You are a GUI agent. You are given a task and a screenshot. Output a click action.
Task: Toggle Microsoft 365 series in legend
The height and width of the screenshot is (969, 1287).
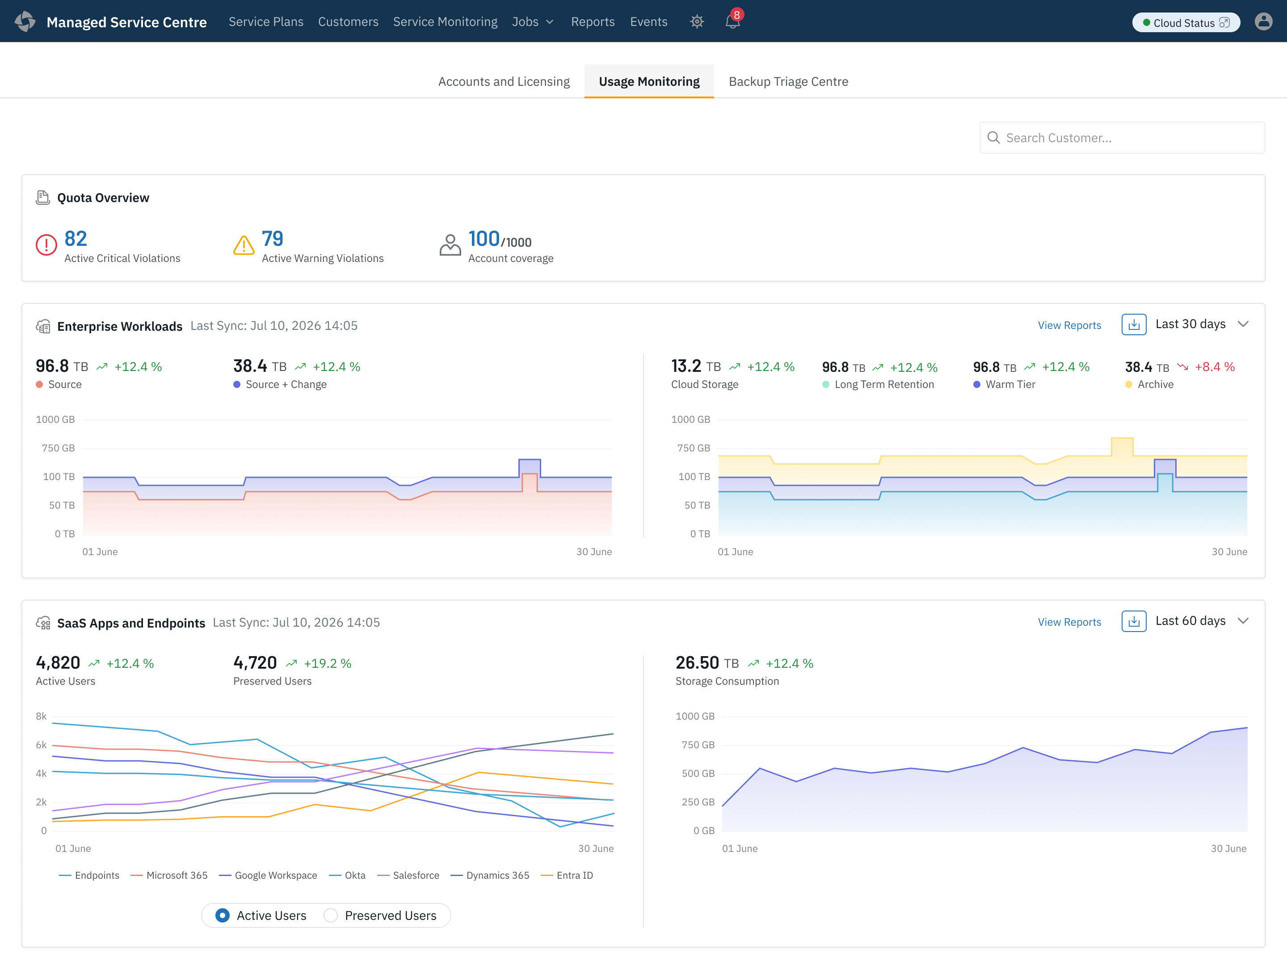169,876
